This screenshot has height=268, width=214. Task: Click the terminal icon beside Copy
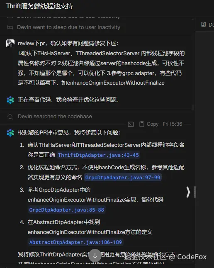pyautogui.click(x=131, y=124)
